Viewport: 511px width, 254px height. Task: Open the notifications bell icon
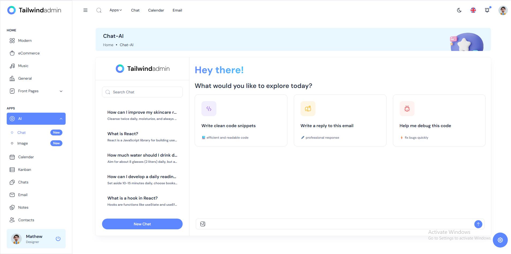[x=487, y=10]
